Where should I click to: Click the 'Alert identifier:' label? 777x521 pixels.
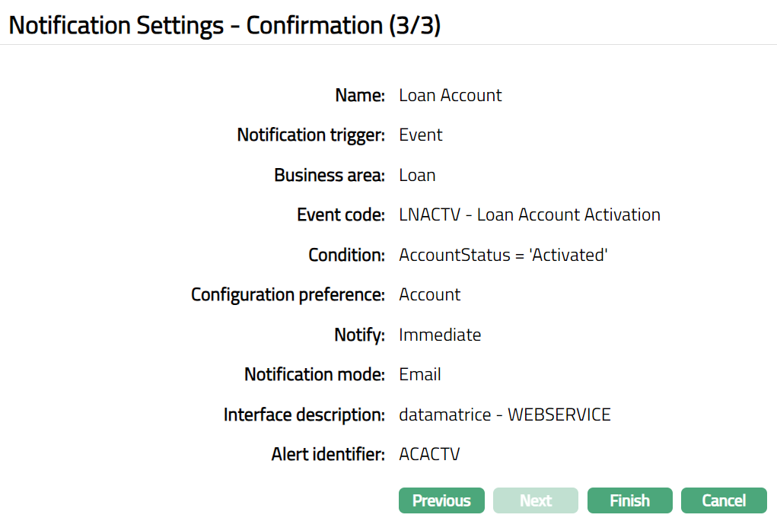tap(328, 455)
